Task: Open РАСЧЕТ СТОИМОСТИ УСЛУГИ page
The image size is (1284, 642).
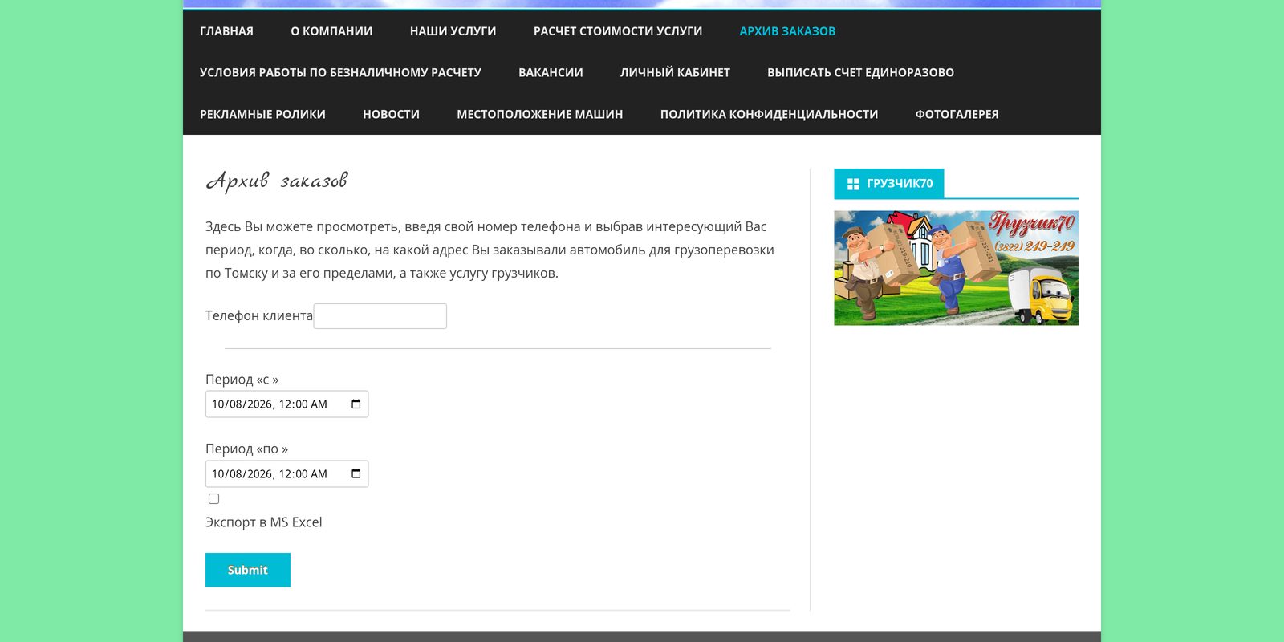Action: tap(618, 31)
